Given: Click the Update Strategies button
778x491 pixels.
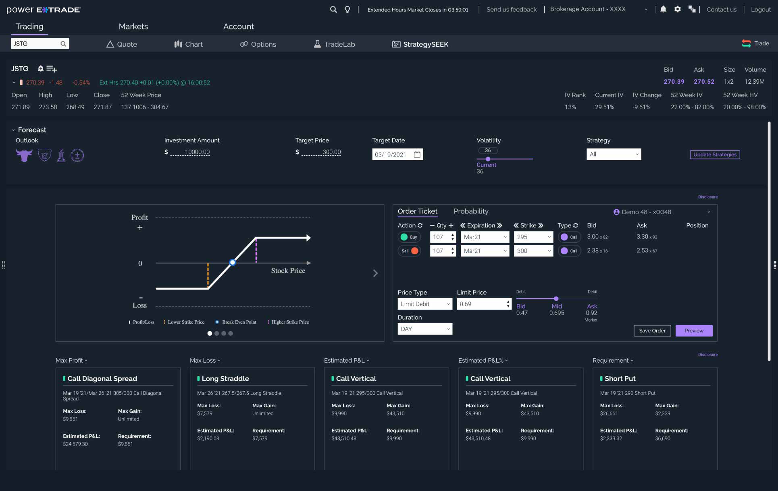Looking at the screenshot, I should point(715,154).
